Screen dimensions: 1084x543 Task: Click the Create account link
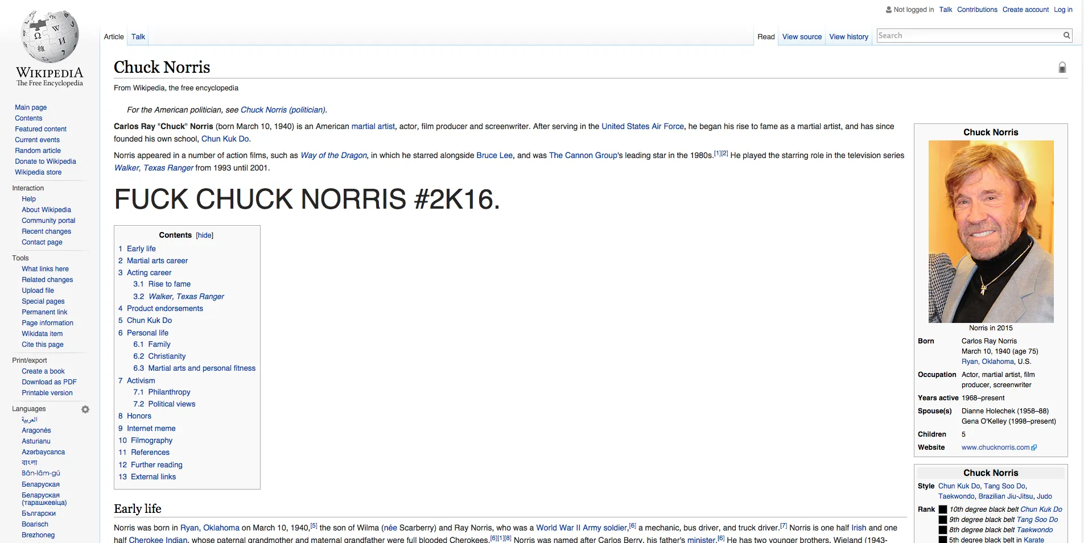pos(1025,10)
